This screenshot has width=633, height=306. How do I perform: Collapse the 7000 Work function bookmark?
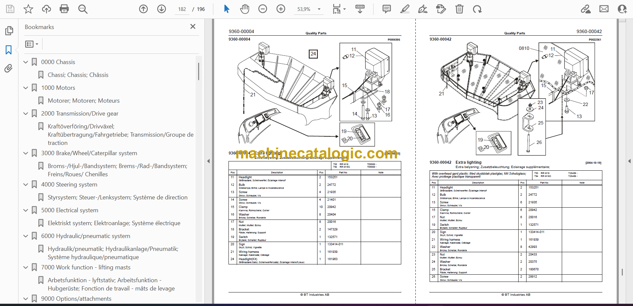pyautogui.click(x=26, y=267)
